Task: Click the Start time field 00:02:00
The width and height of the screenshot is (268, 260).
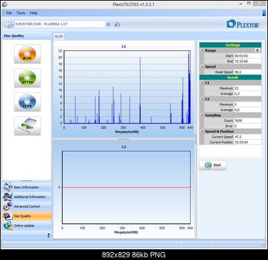Action: tap(247, 55)
